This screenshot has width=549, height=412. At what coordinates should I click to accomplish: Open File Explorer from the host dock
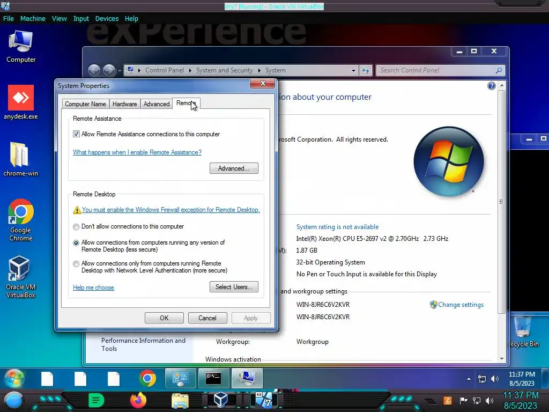click(180, 400)
